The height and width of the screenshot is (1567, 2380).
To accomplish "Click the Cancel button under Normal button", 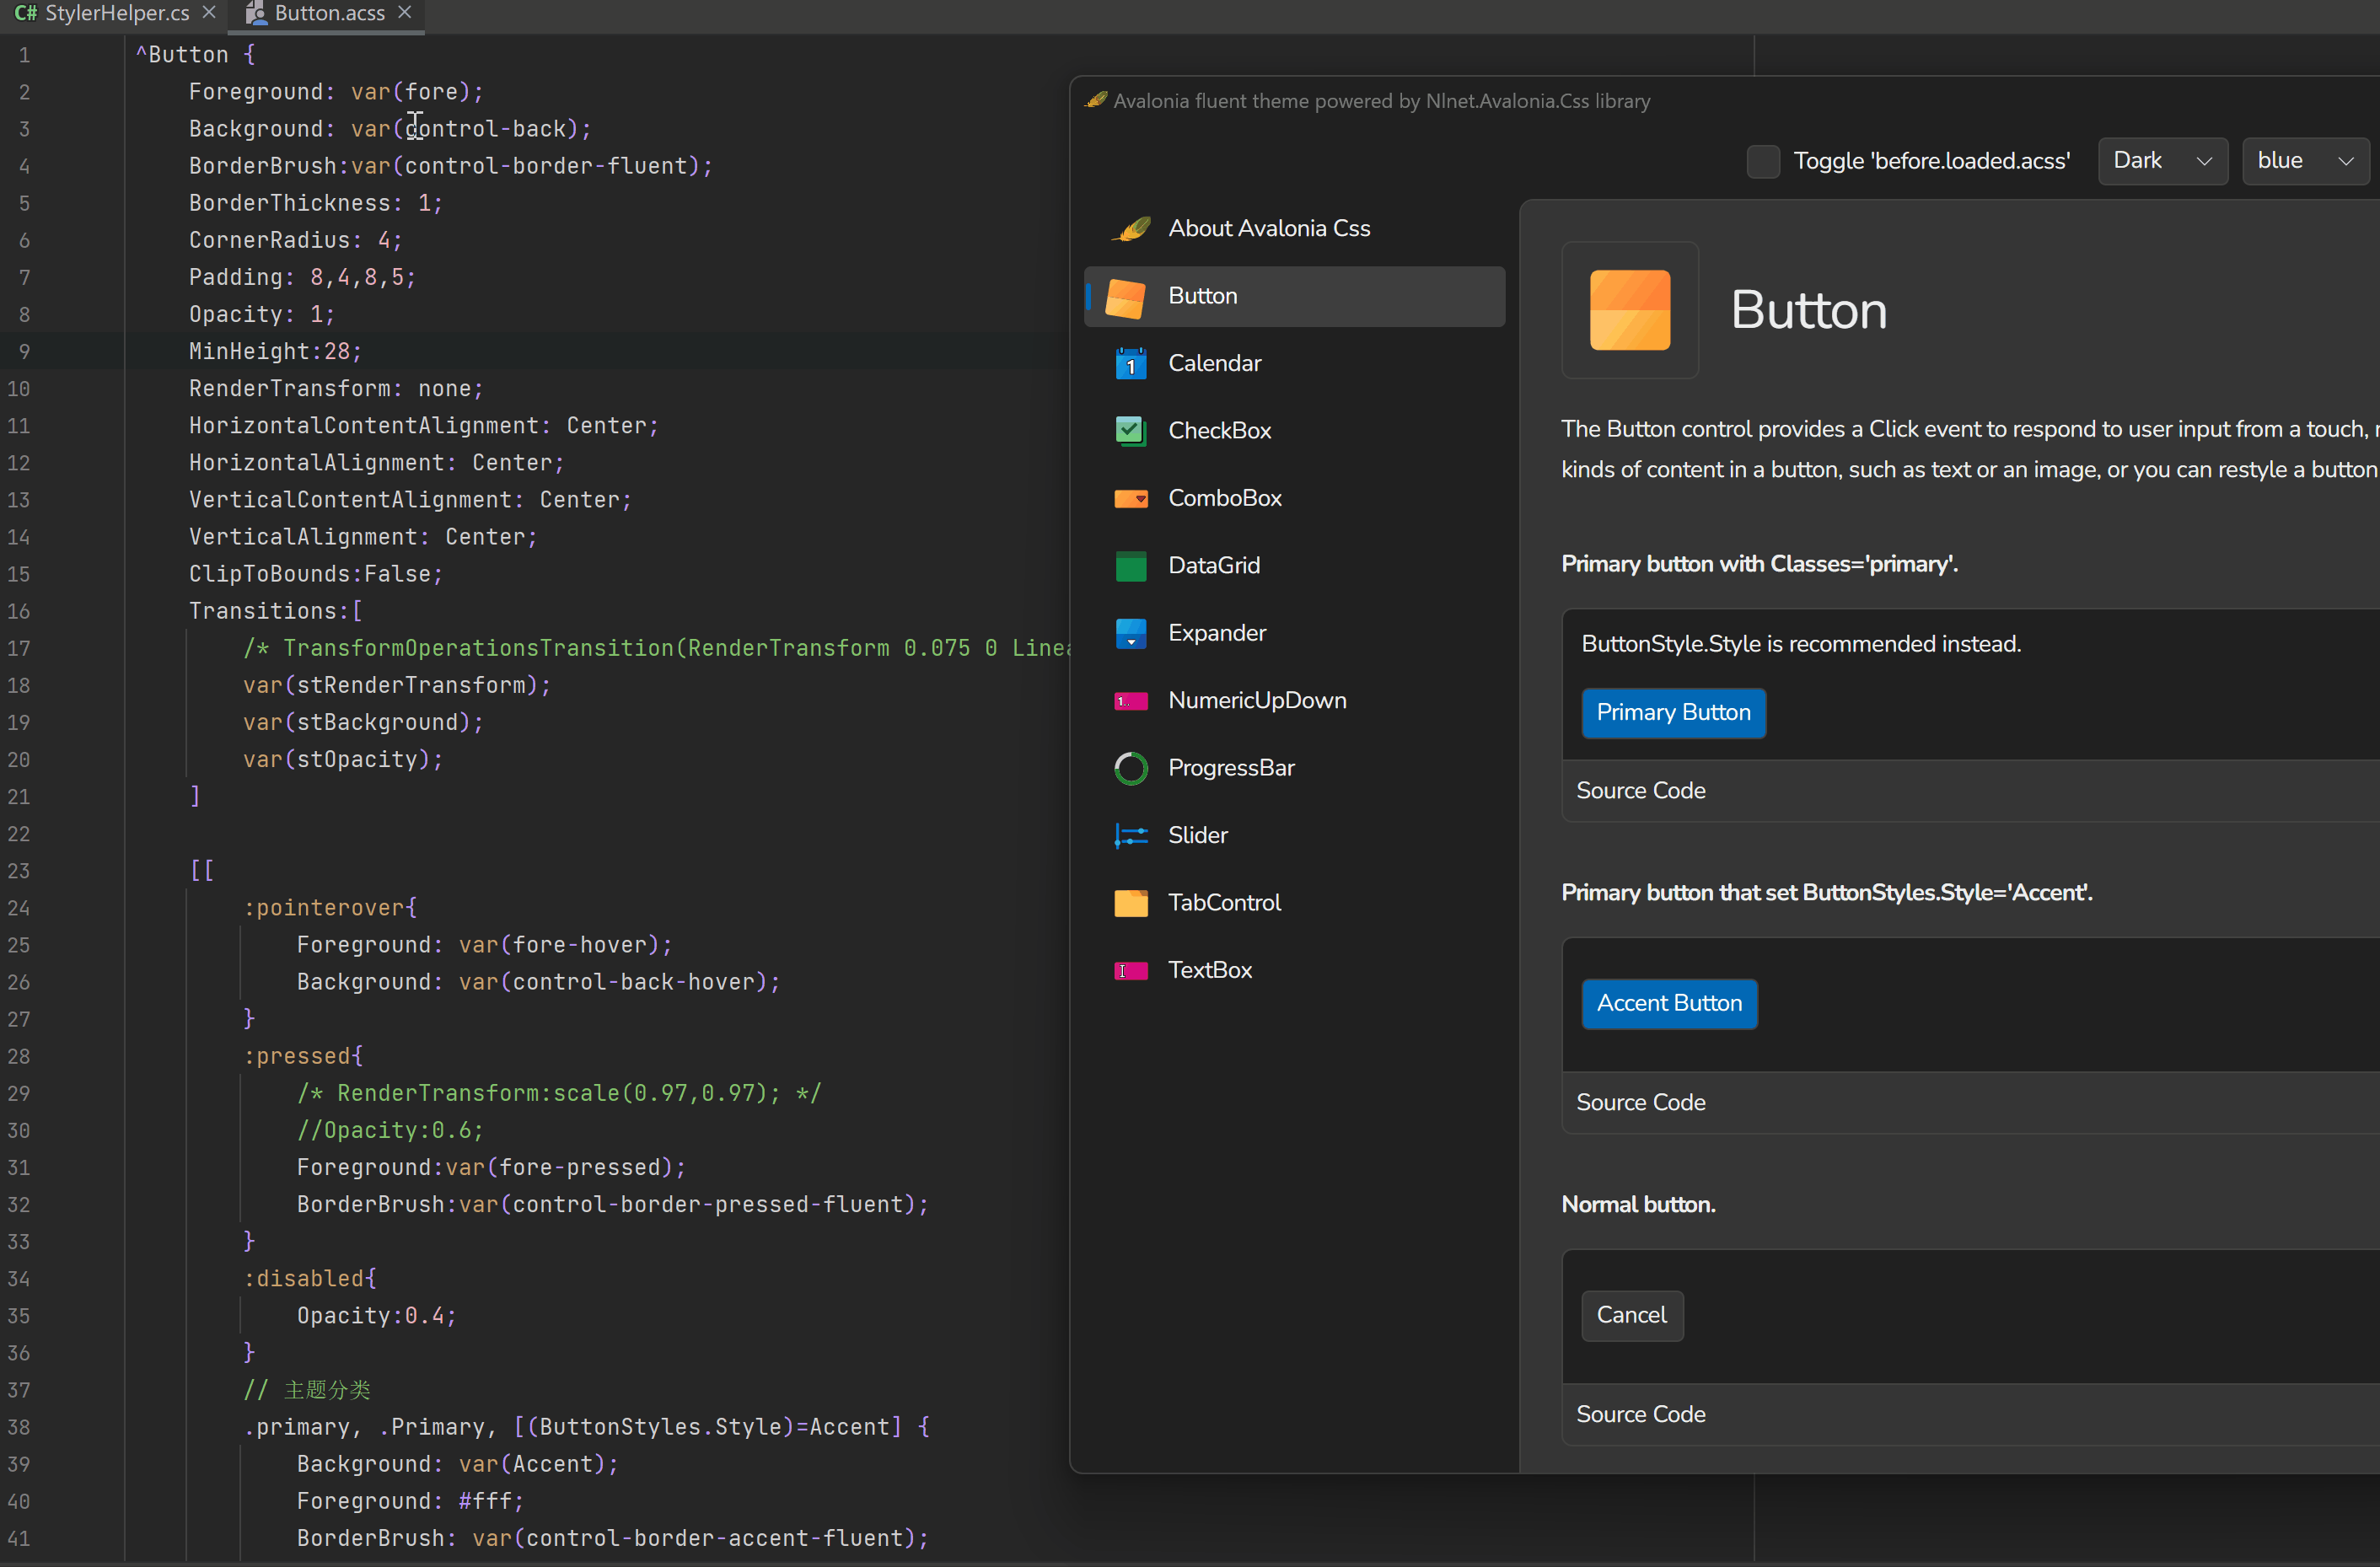I will click(1631, 1315).
